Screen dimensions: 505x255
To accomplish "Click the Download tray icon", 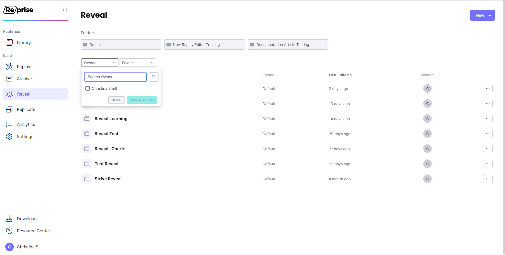I will coord(9,219).
